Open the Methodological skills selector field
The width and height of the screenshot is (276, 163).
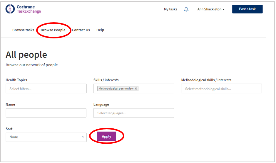221,89
